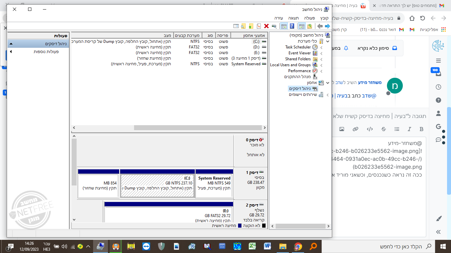Click the Up One Level folder icon

310,26
